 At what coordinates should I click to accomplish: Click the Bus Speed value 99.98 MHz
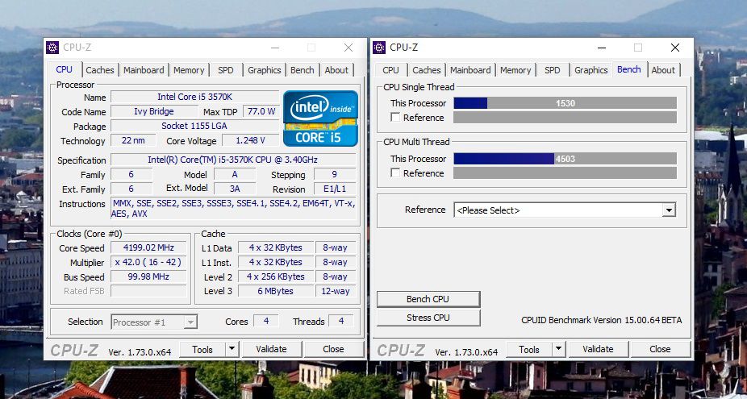click(148, 277)
